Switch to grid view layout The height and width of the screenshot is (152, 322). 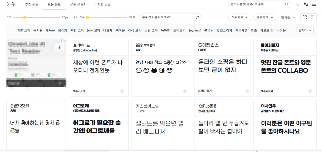(x=304, y=17)
